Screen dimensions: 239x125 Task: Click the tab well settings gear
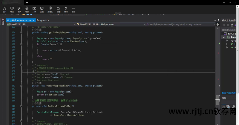pos(218,20)
